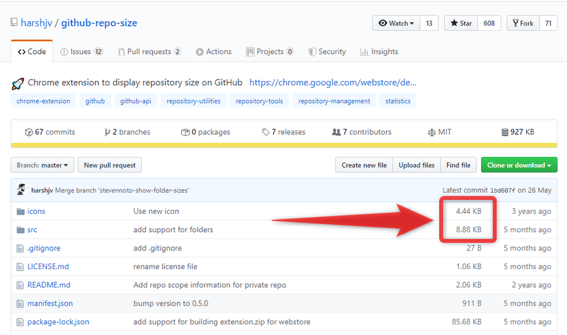Click the Issues tab exclamation icon

coord(64,51)
